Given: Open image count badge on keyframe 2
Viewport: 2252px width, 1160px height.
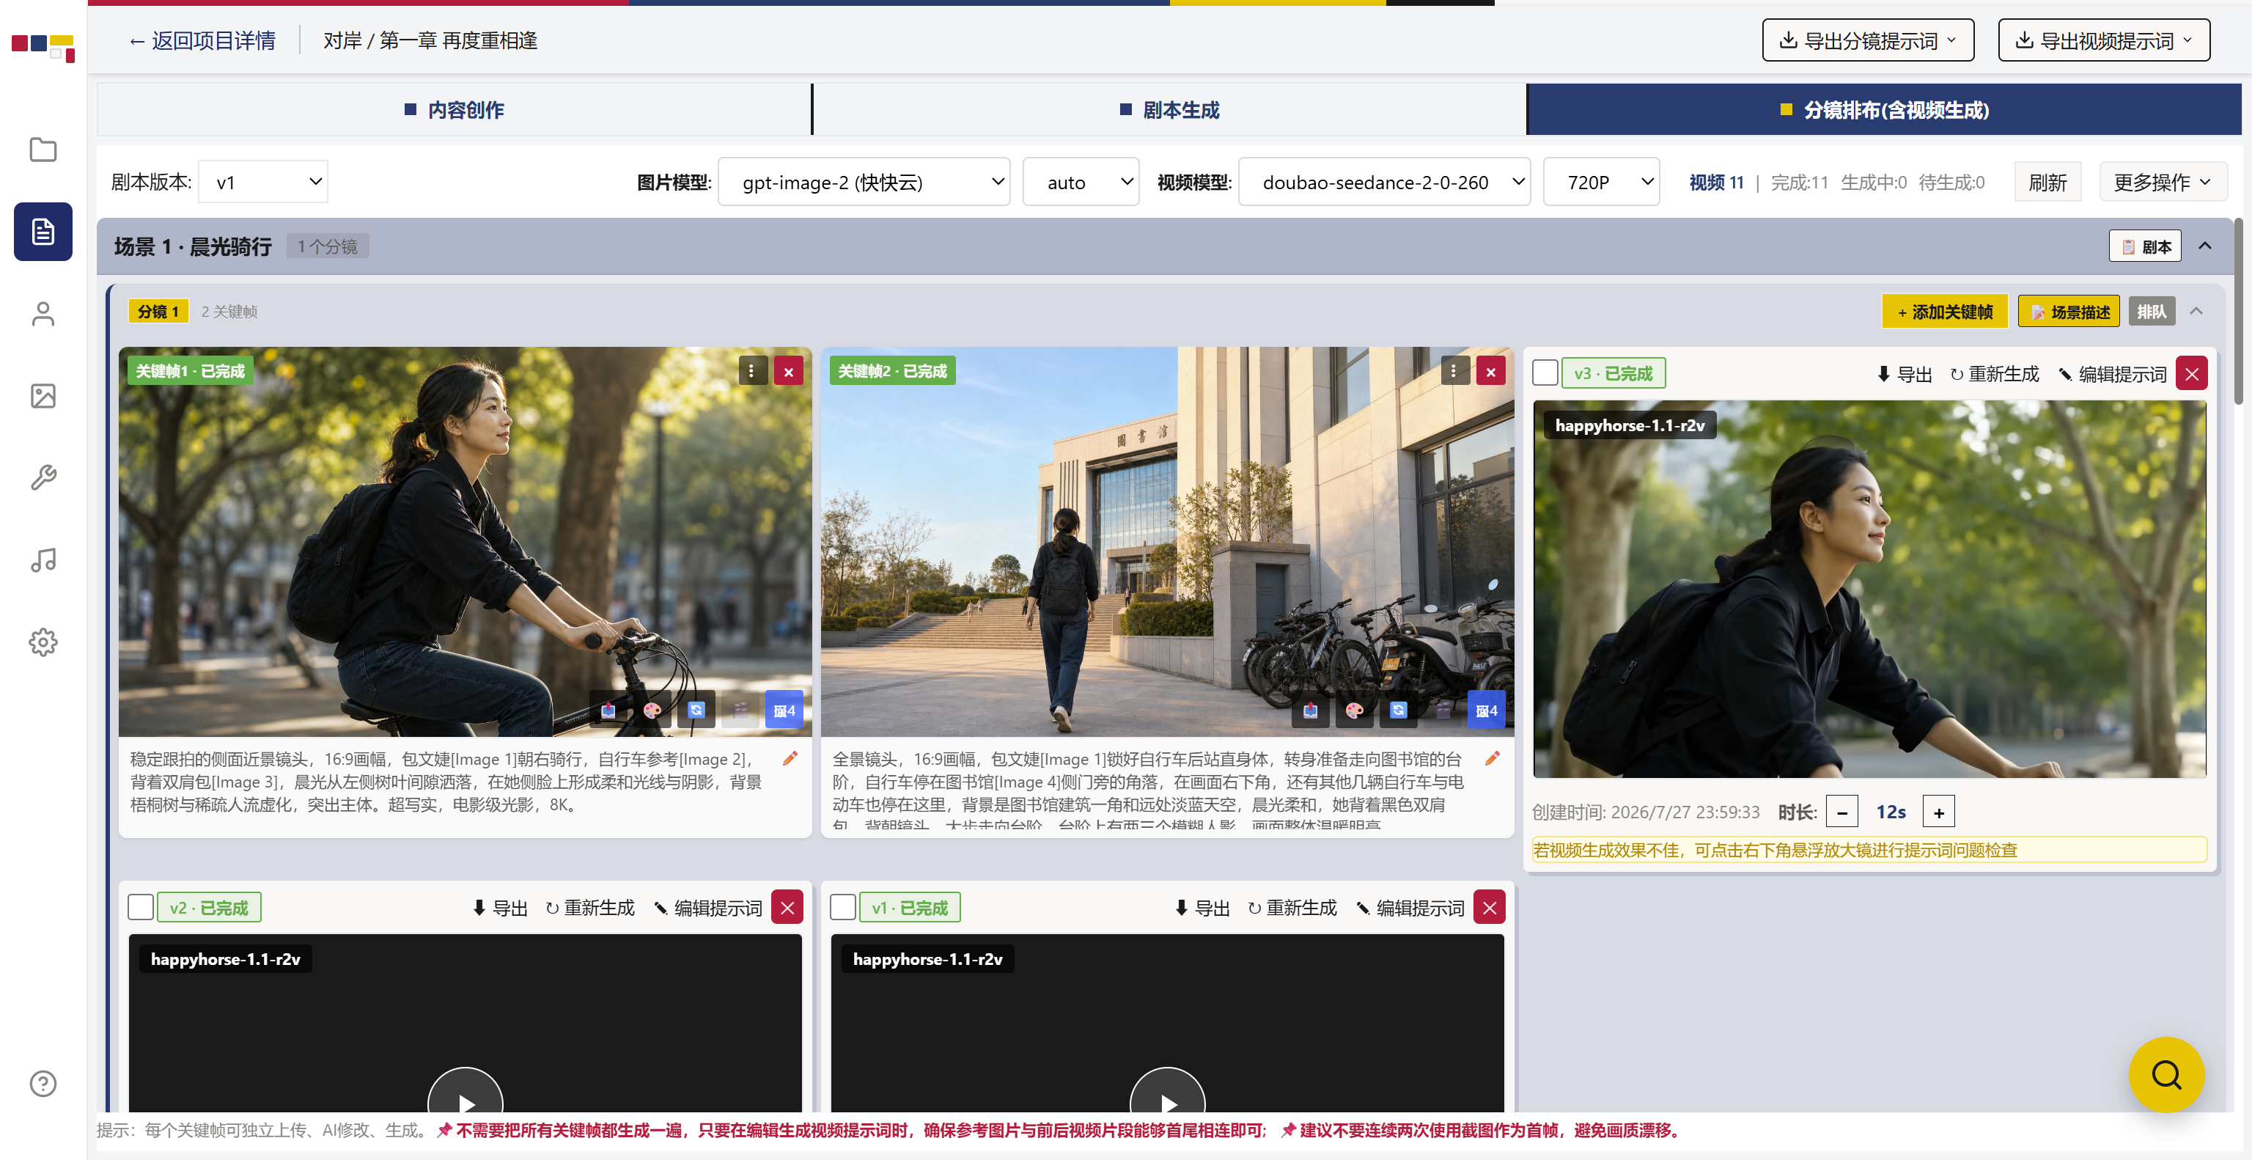Looking at the screenshot, I should [x=1486, y=710].
